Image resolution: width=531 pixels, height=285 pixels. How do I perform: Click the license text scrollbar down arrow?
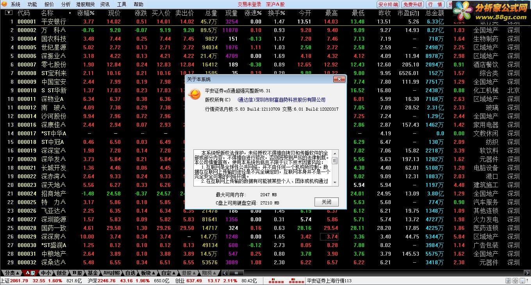pyautogui.click(x=335, y=183)
